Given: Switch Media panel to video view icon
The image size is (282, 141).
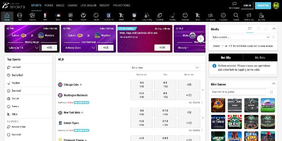Looking at the screenshot, I should click(250, 29).
